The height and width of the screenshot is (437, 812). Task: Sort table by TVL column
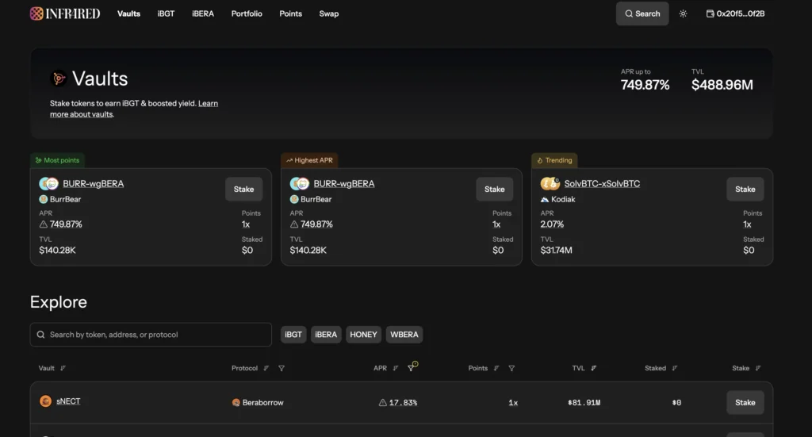pos(593,368)
